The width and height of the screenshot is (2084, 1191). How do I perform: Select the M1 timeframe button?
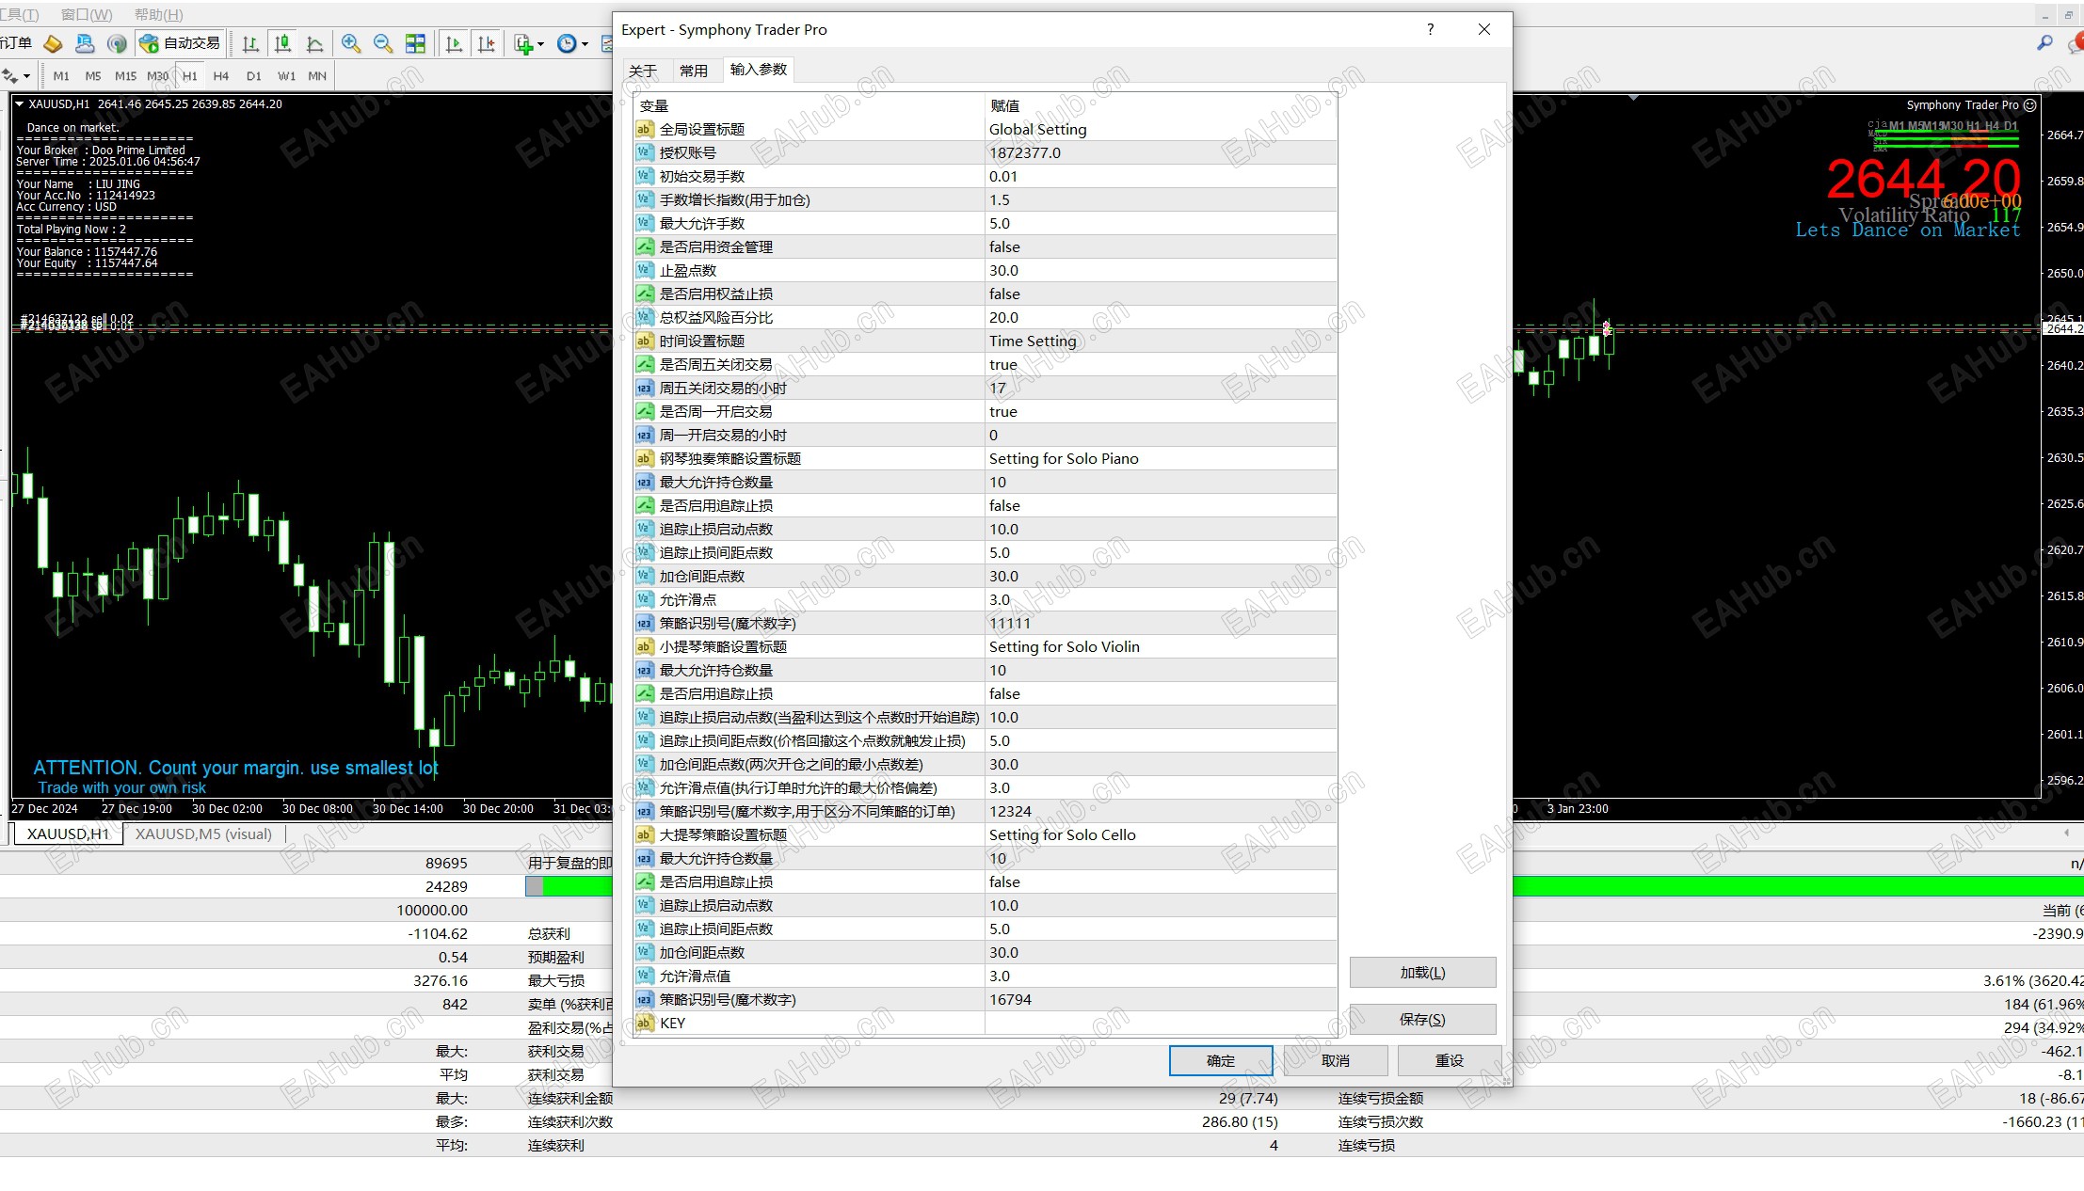61,76
